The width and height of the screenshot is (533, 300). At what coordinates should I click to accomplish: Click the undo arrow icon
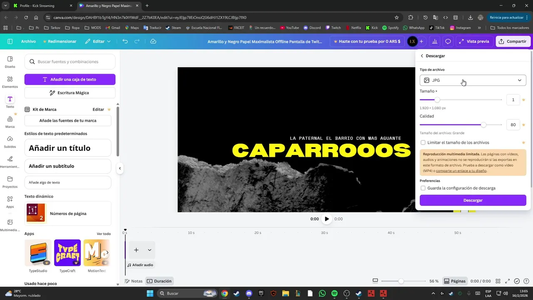pyautogui.click(x=125, y=41)
